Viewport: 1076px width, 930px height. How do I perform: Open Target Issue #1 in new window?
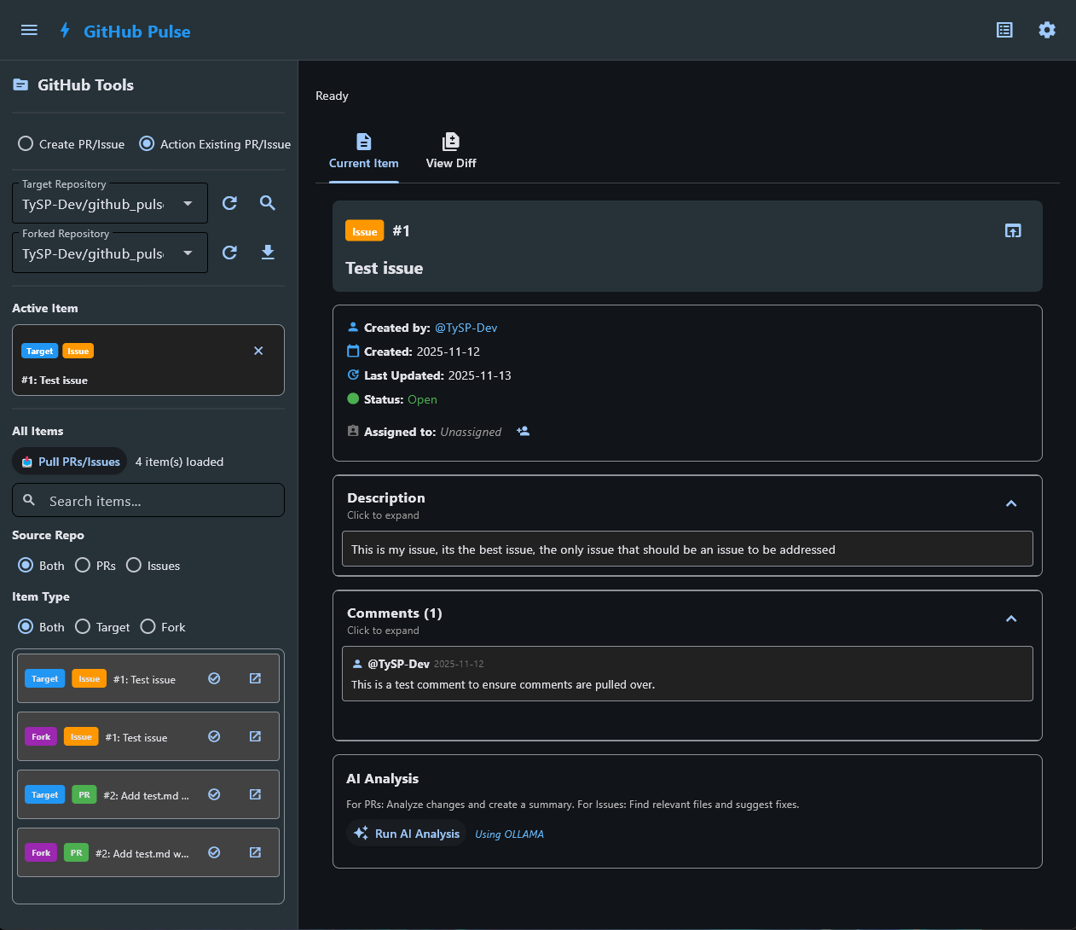tap(255, 678)
